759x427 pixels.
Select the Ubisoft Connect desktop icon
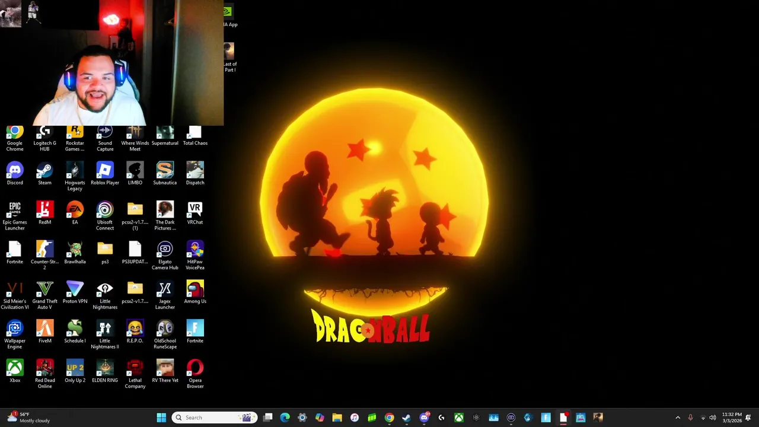105,216
